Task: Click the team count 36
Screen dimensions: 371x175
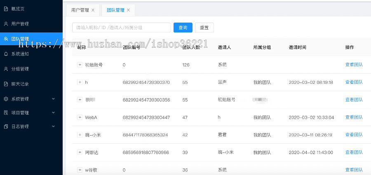Action: 185,170
